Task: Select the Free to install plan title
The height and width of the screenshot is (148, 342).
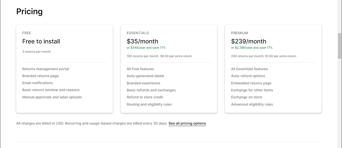Action: point(41,41)
